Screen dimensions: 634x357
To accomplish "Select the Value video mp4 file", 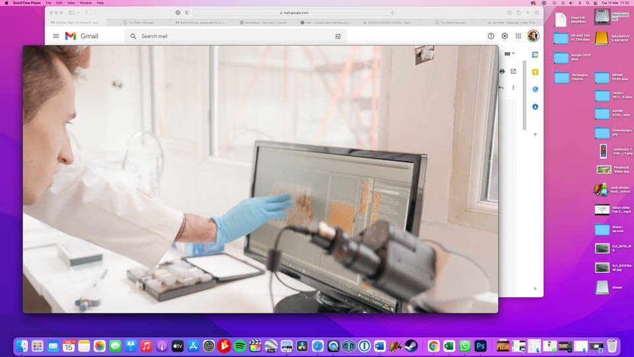I will tap(602, 210).
